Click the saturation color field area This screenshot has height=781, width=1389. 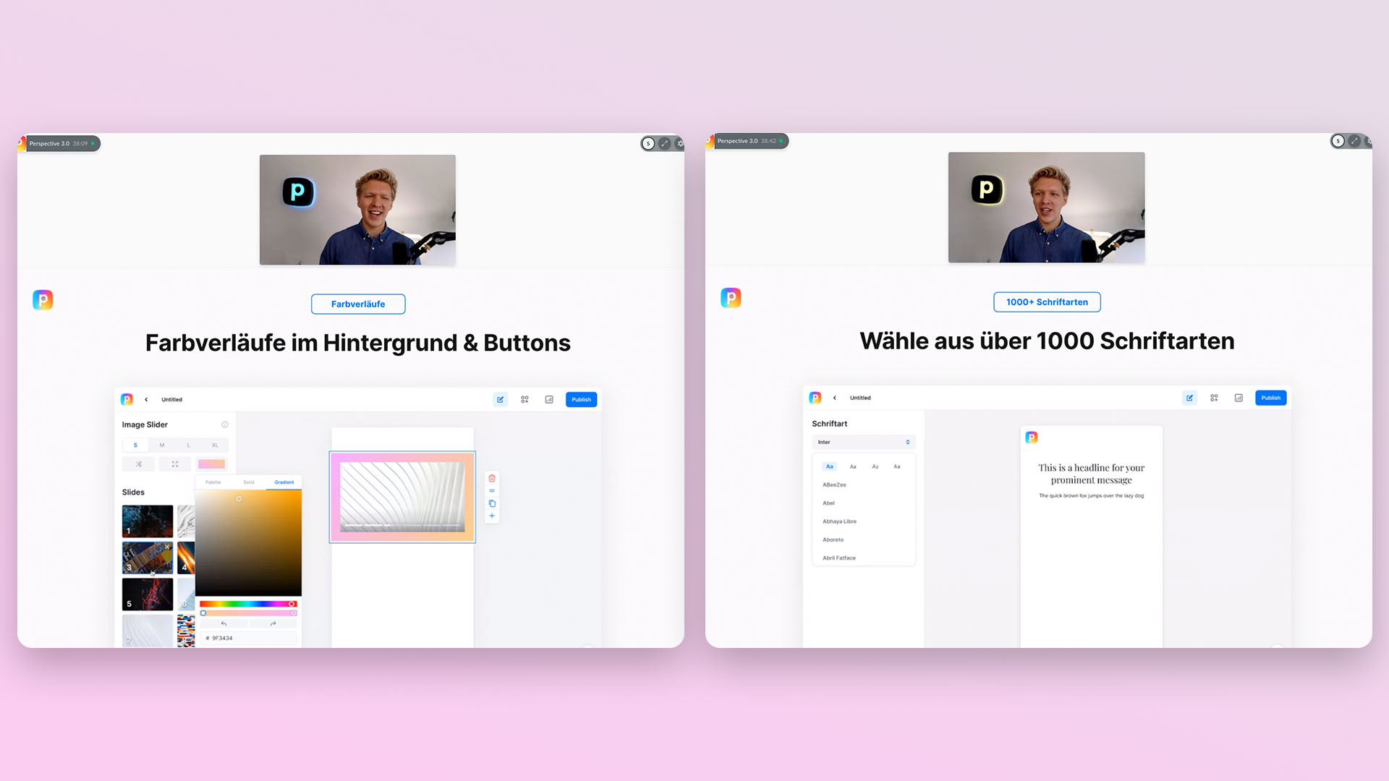point(248,543)
